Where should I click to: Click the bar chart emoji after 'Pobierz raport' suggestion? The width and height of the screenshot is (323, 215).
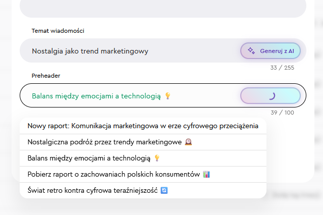tap(206, 175)
